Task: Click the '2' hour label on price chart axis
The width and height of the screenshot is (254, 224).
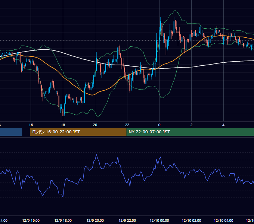Action: tap(191, 125)
